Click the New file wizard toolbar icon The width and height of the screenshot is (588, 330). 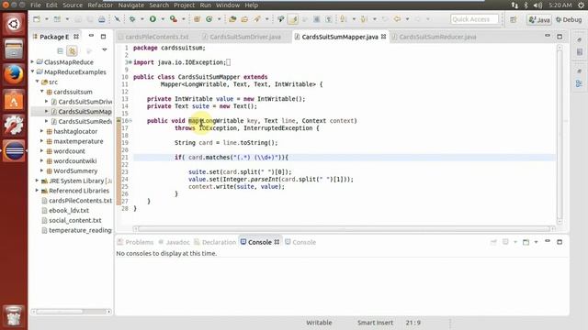tap(37, 19)
